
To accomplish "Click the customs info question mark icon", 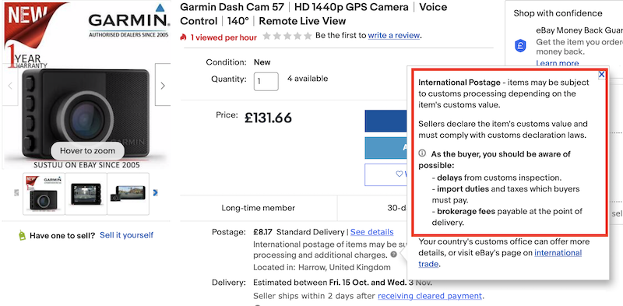I will click(393, 255).
